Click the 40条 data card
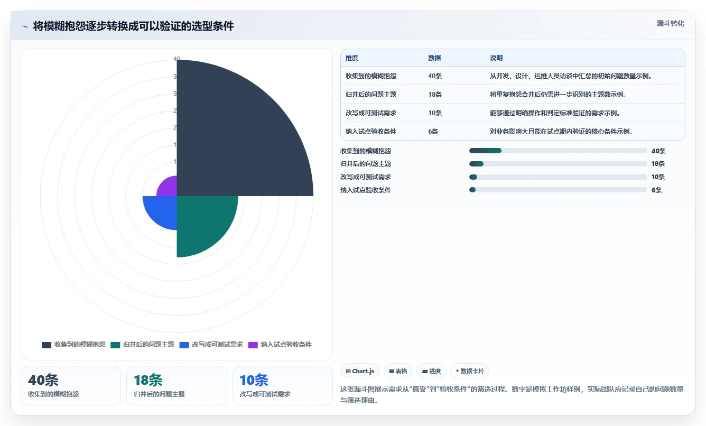This screenshot has width=706, height=426. click(71, 386)
